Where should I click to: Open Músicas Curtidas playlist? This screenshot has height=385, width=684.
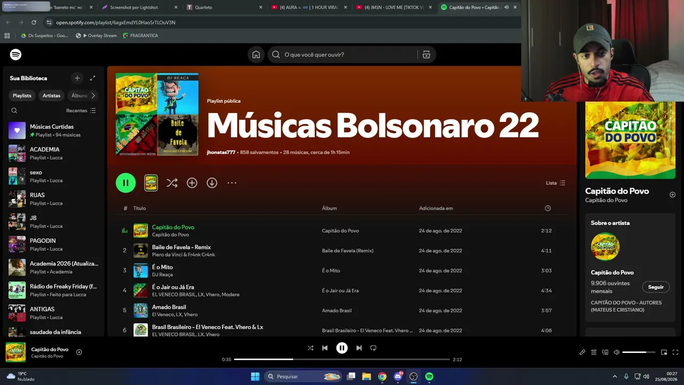(x=53, y=130)
